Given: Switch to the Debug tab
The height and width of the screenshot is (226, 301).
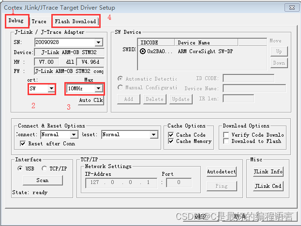Looking at the screenshot, I should 16,21.
